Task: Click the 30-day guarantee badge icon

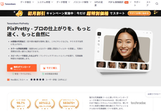Action: point(43,74)
